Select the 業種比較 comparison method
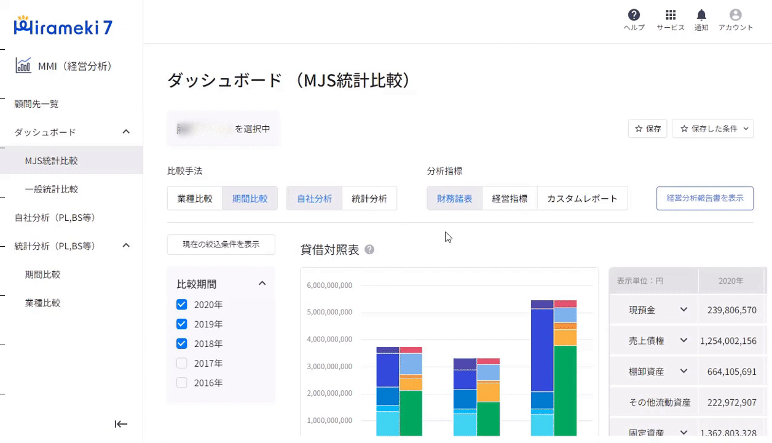Viewport: 772px width, 443px height. 195,199
